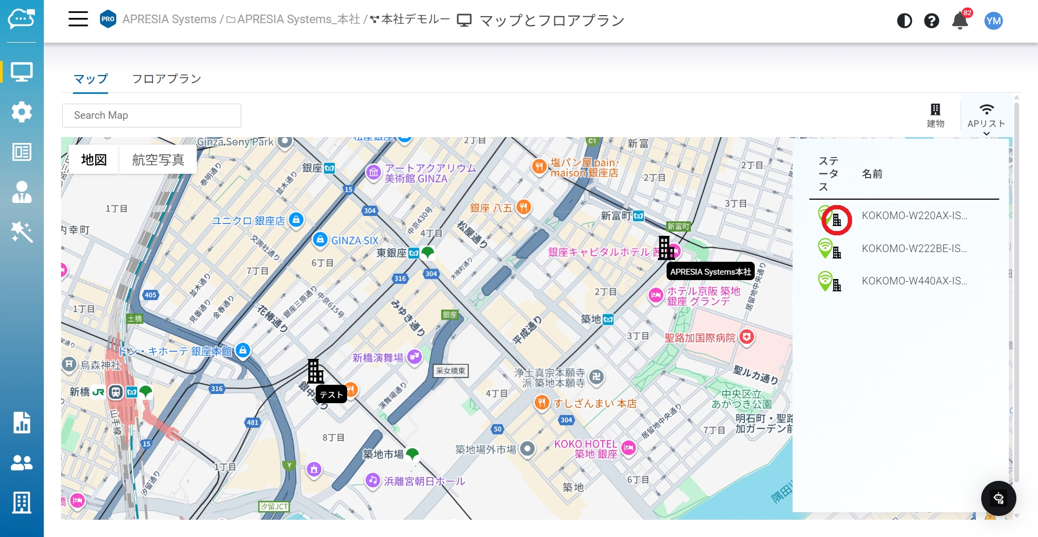The width and height of the screenshot is (1038, 537).
Task: Click the テスト building marker on map
Action: coord(316,371)
